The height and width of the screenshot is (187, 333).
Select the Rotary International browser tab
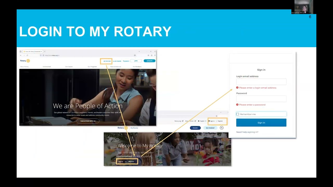pyautogui.click(x=33, y=51)
